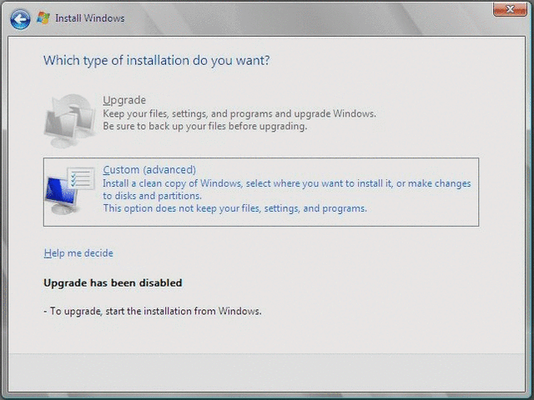Click 'to disks and partitions.' line

[x=152, y=196]
